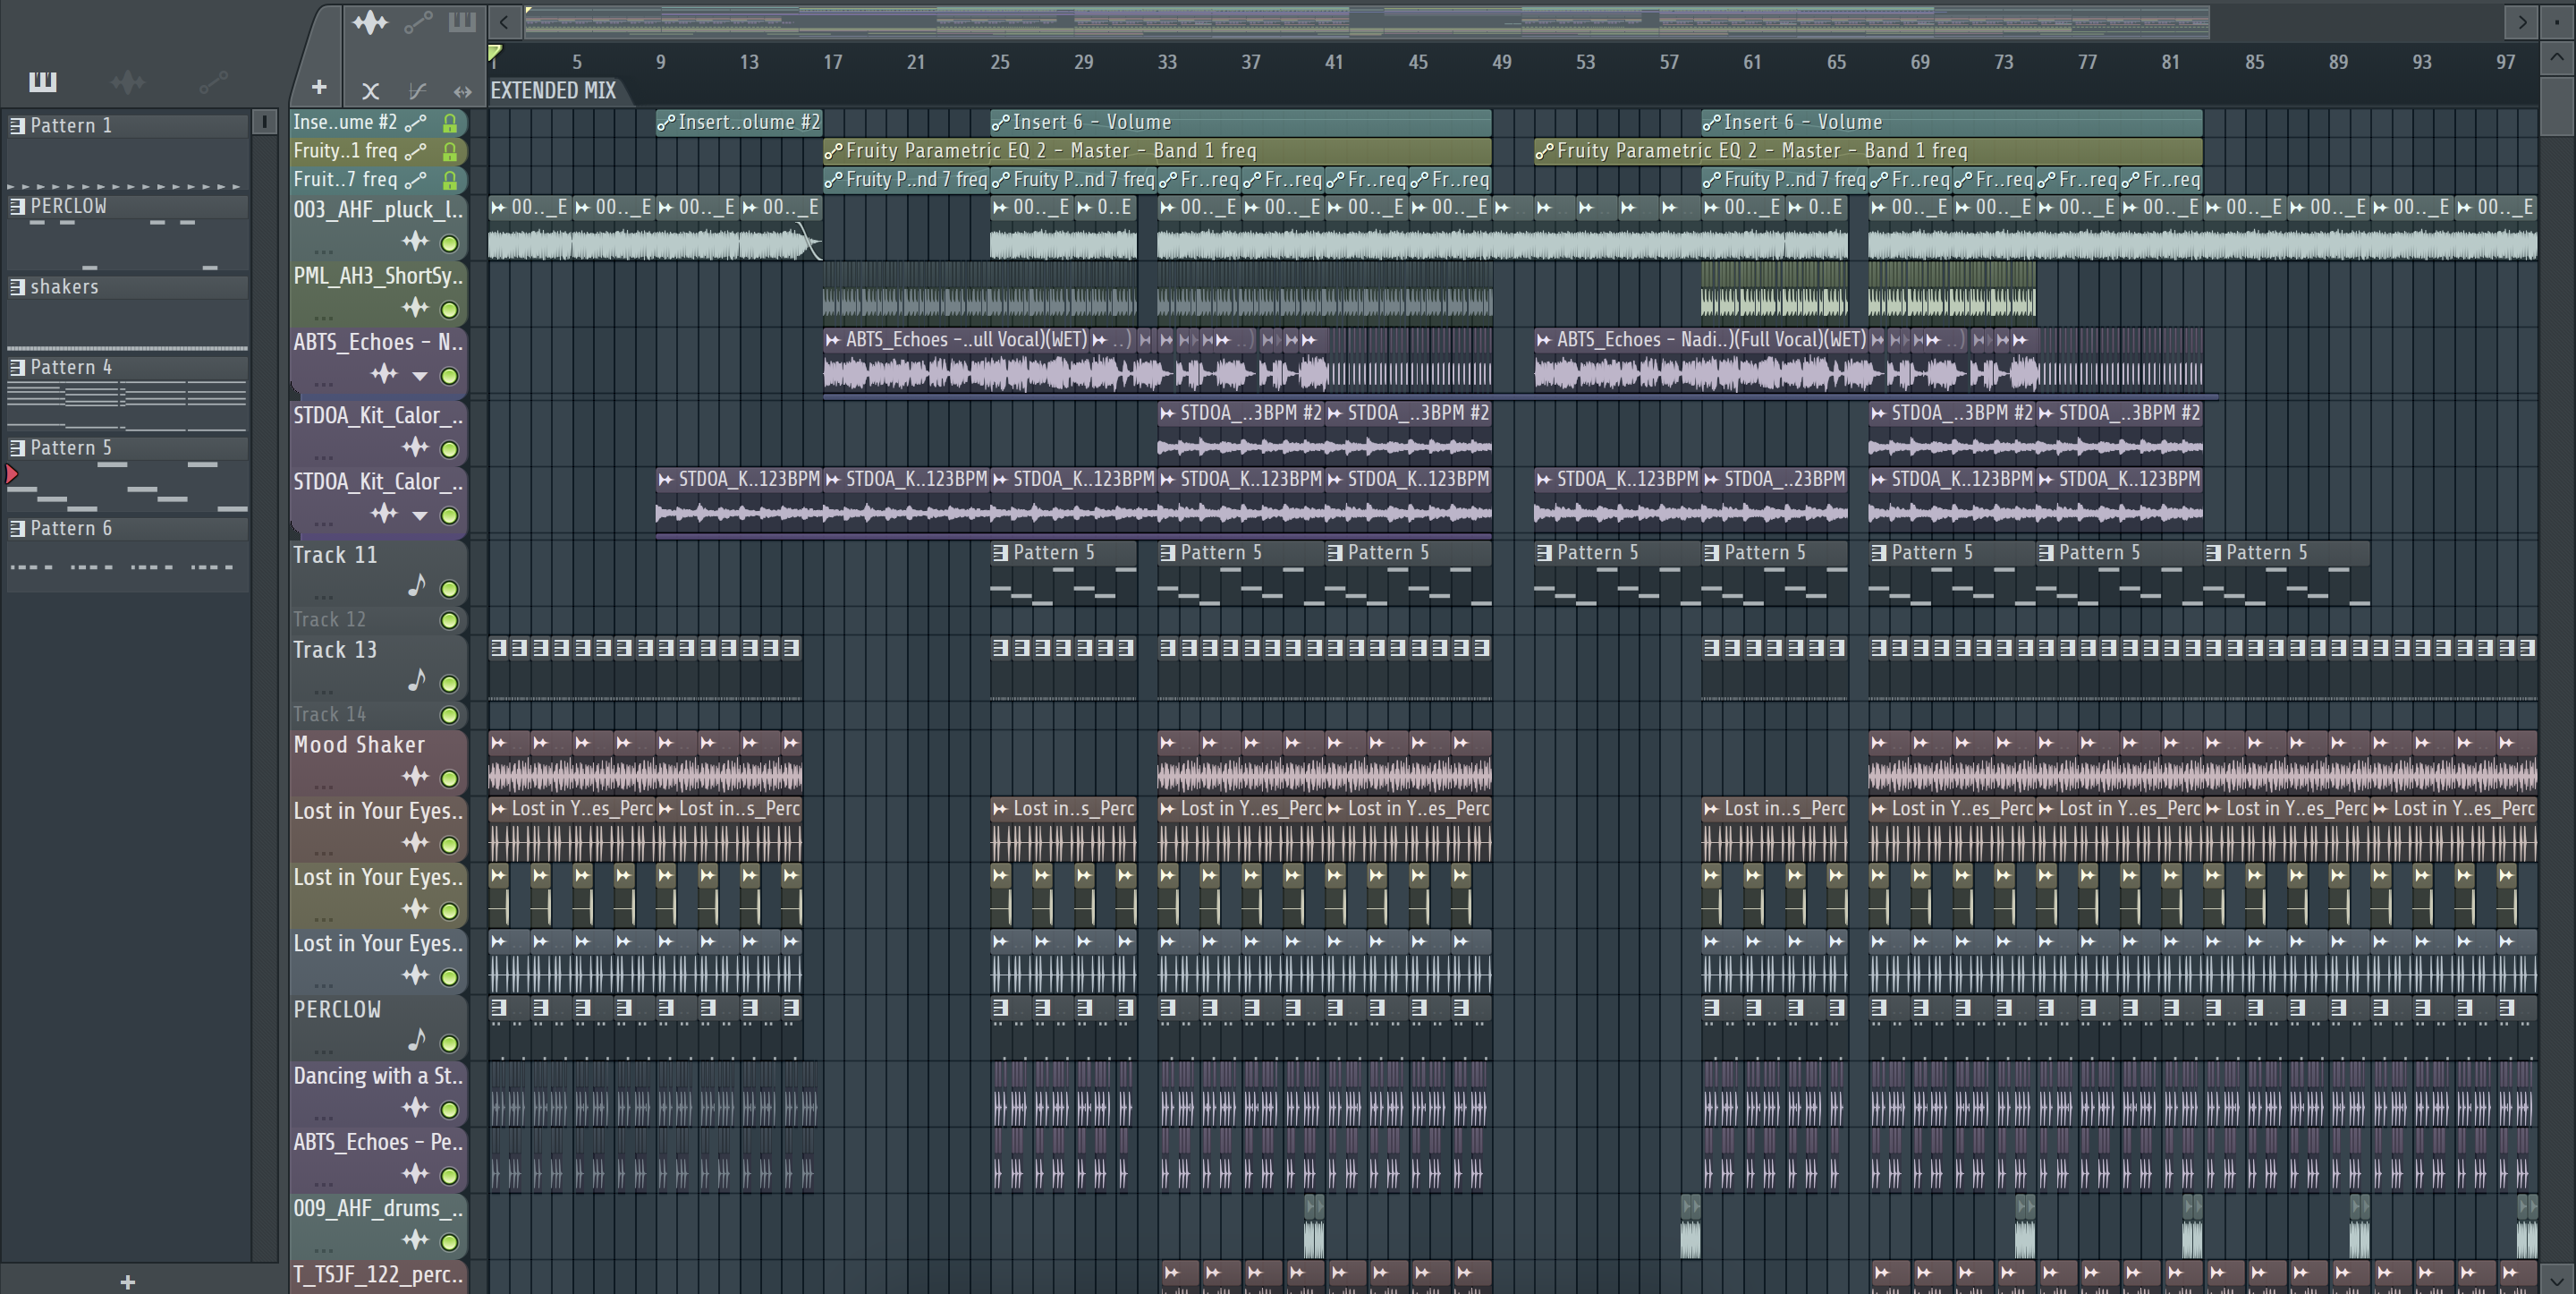Click waveform icon on 009_AHF_drums track
2576x1294 pixels.
click(415, 1240)
